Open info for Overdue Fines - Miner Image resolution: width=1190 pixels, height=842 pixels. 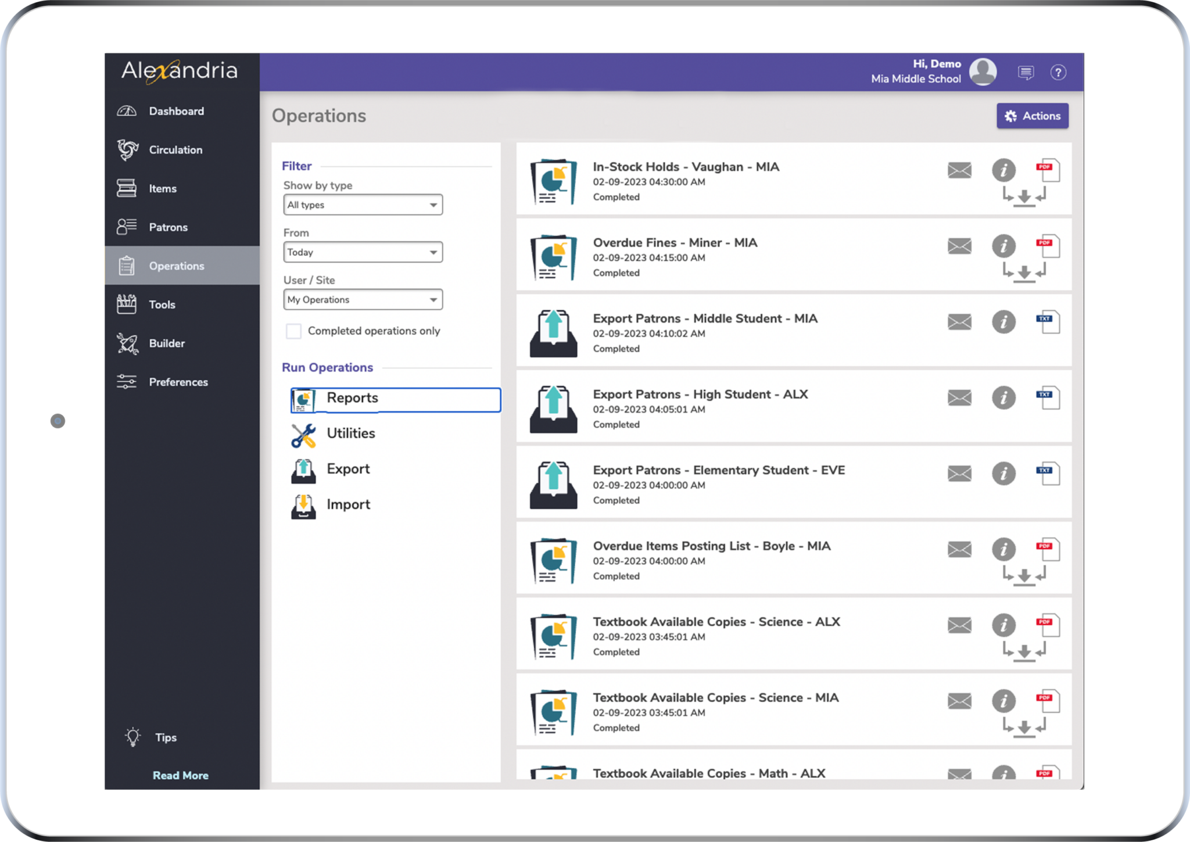1003,246
